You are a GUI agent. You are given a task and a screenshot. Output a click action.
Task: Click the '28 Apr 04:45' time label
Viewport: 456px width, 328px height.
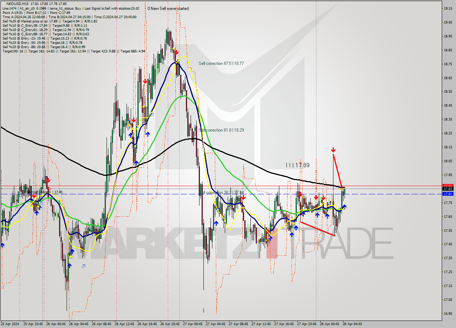(352, 324)
